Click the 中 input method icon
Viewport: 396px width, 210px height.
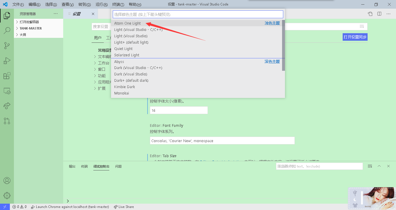pyautogui.click(x=355, y=193)
